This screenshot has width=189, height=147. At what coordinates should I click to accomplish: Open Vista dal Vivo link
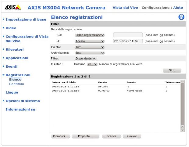click(125, 8)
